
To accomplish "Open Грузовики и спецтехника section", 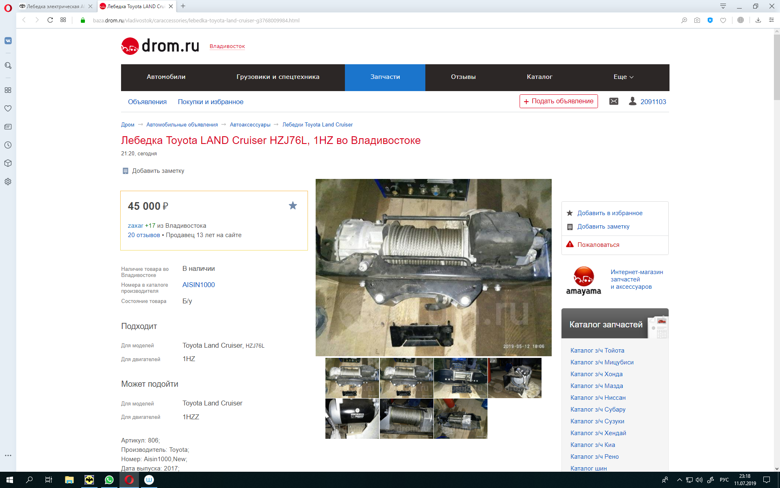I will pyautogui.click(x=278, y=77).
